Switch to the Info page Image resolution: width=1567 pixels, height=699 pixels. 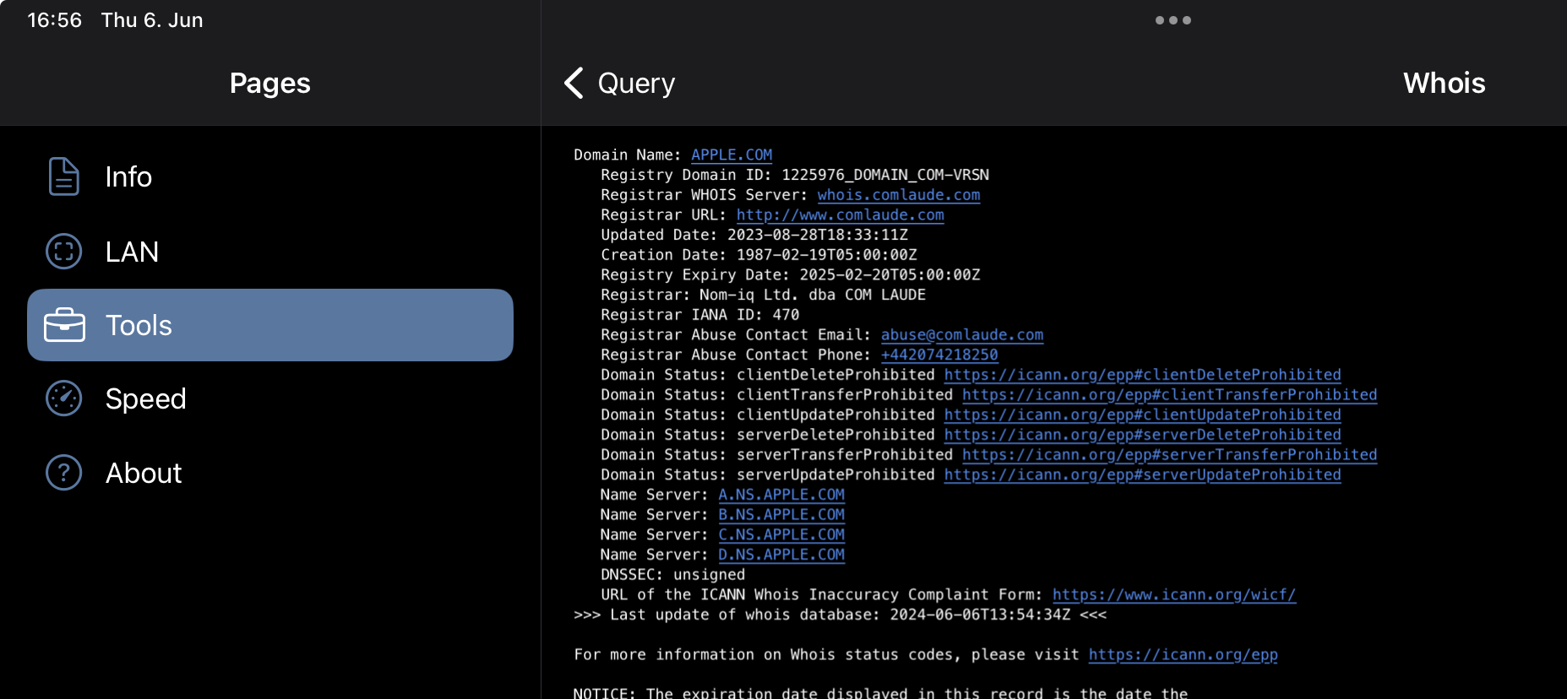pyautogui.click(x=128, y=176)
